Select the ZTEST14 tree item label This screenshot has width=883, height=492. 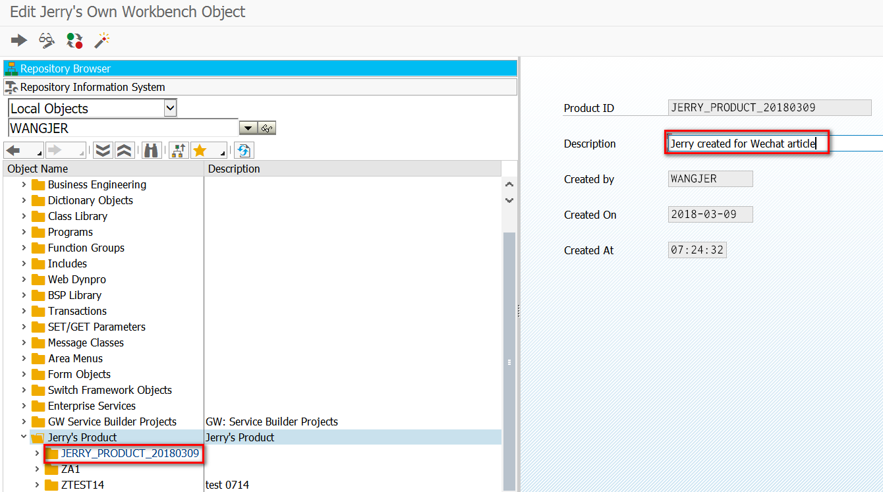click(82, 485)
